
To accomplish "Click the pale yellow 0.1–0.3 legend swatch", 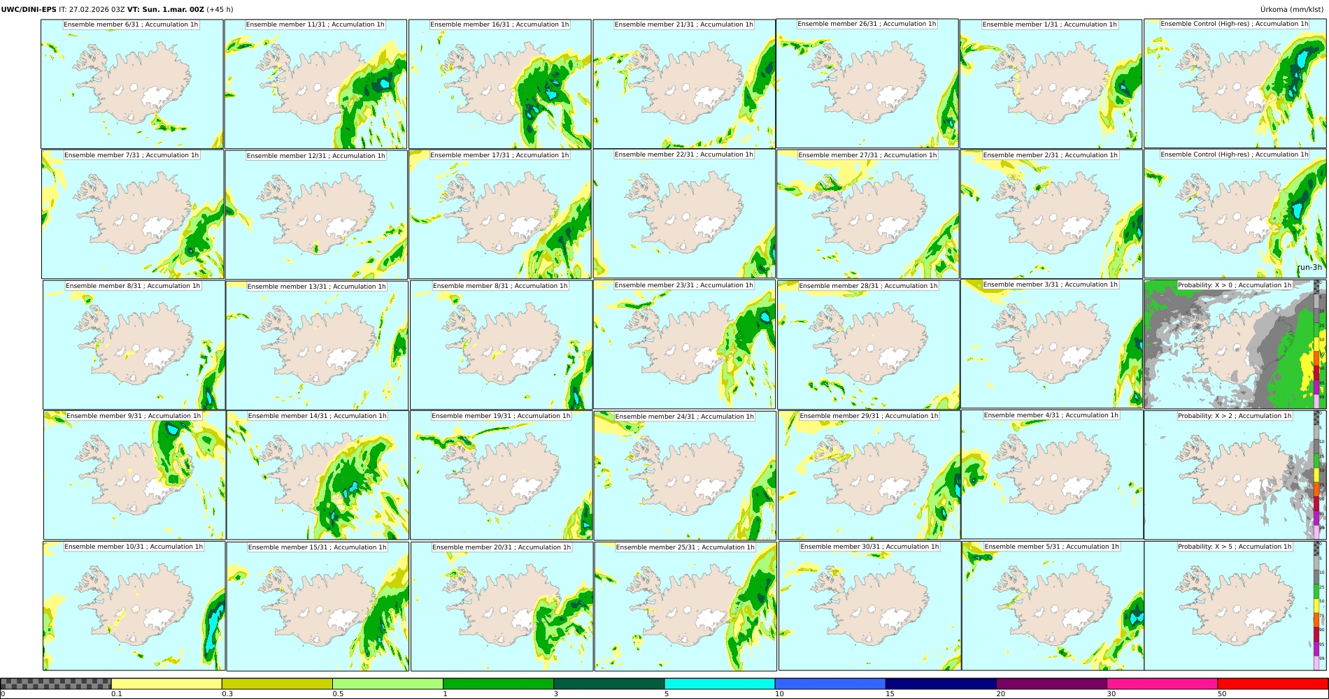I will [166, 684].
